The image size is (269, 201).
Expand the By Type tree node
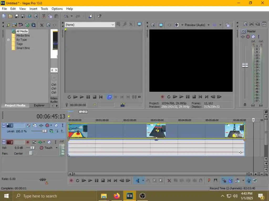click(8, 40)
